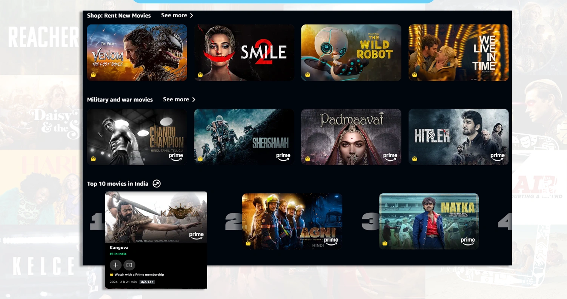The image size is (567, 299).
Task: Open See more under Shop: Rent New Movies
Action: click(x=174, y=15)
